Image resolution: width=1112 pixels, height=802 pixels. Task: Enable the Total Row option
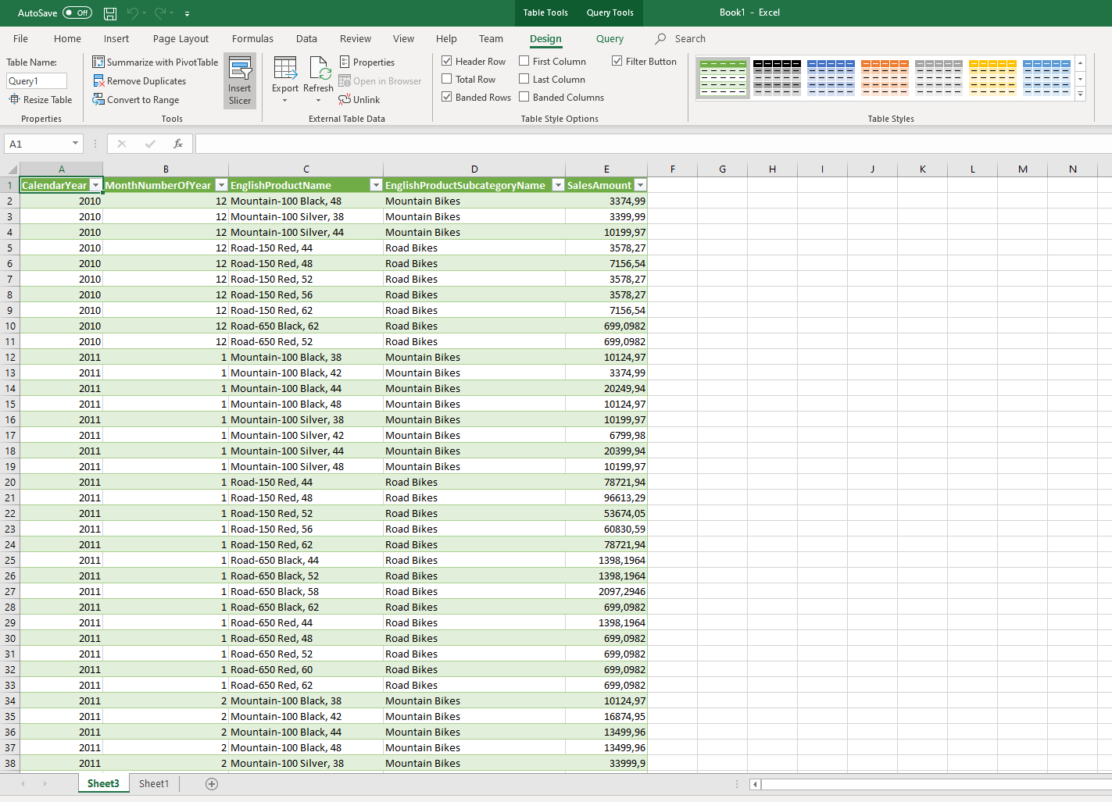coord(448,79)
